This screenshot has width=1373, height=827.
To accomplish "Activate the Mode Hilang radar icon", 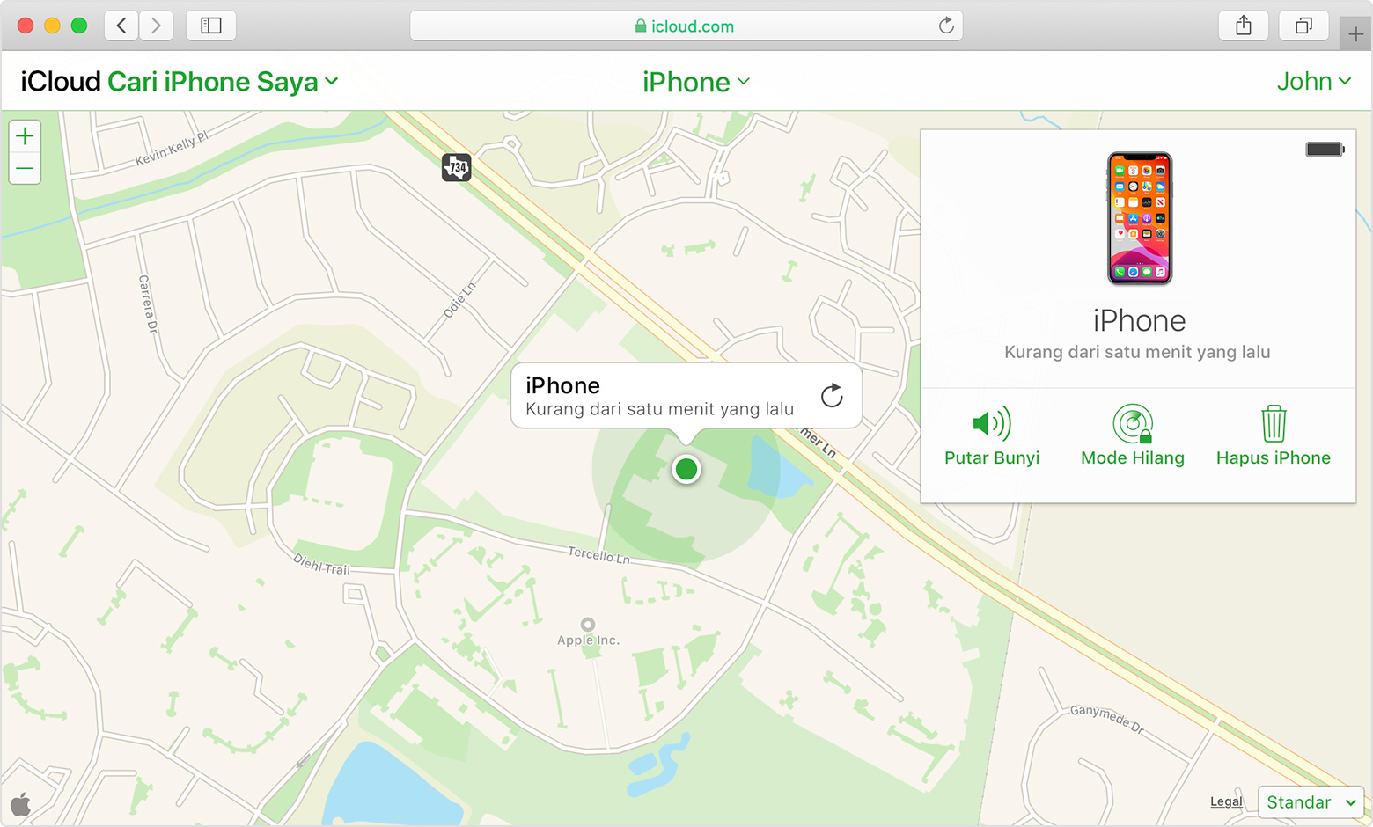I will click(x=1133, y=424).
